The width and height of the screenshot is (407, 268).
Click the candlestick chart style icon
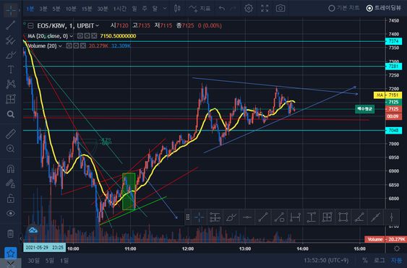click(177, 8)
